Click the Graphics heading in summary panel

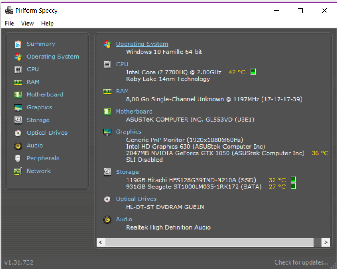(x=128, y=132)
